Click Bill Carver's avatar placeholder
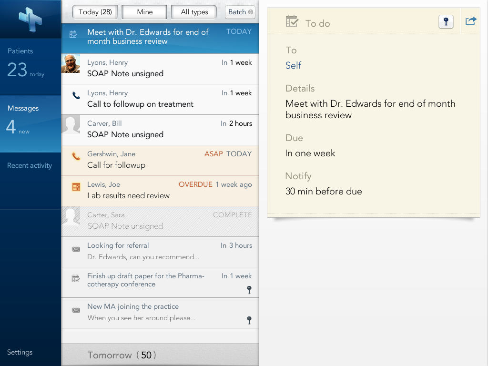Screen dimensions: 488x366 click(71, 124)
